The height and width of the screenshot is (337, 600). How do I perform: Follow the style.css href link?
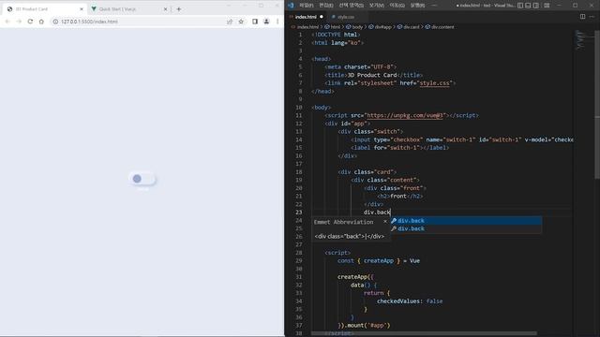click(x=434, y=83)
